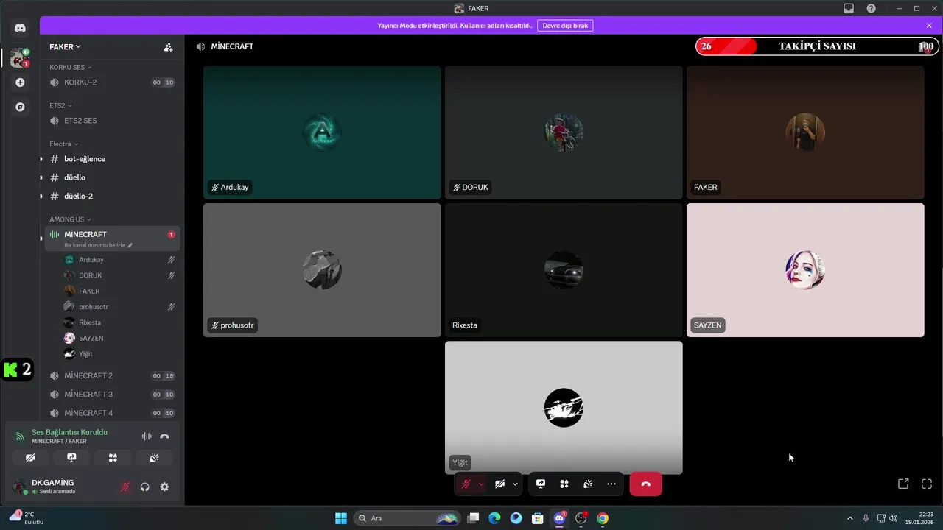
Task: Select the FAKER server icon in sidebar
Action: 19,57
